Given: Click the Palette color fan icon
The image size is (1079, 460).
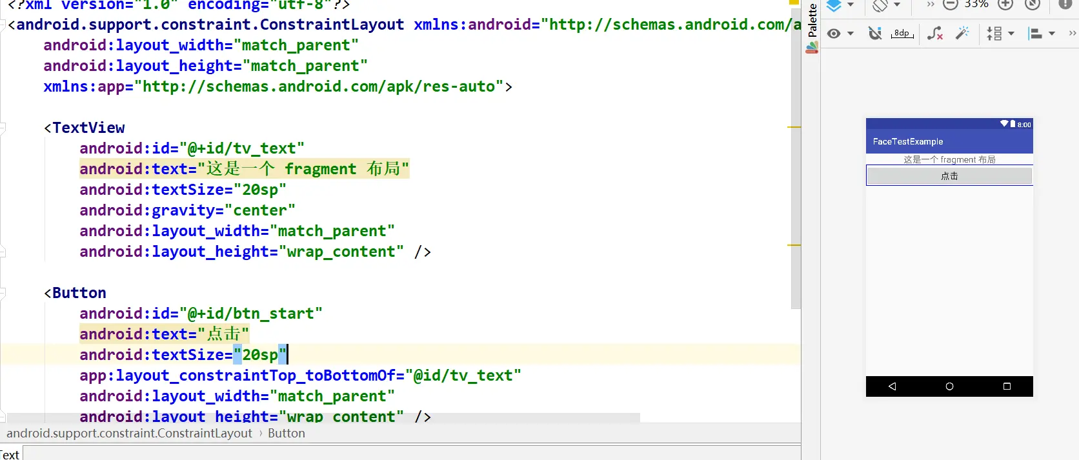Looking at the screenshot, I should [x=812, y=47].
